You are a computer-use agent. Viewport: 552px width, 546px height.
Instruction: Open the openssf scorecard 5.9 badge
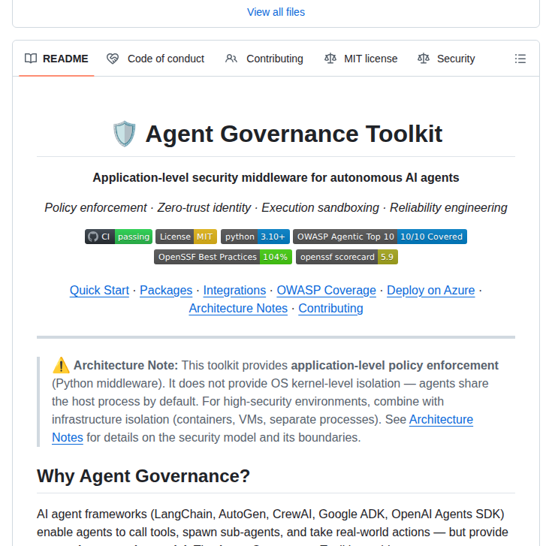pos(347,257)
